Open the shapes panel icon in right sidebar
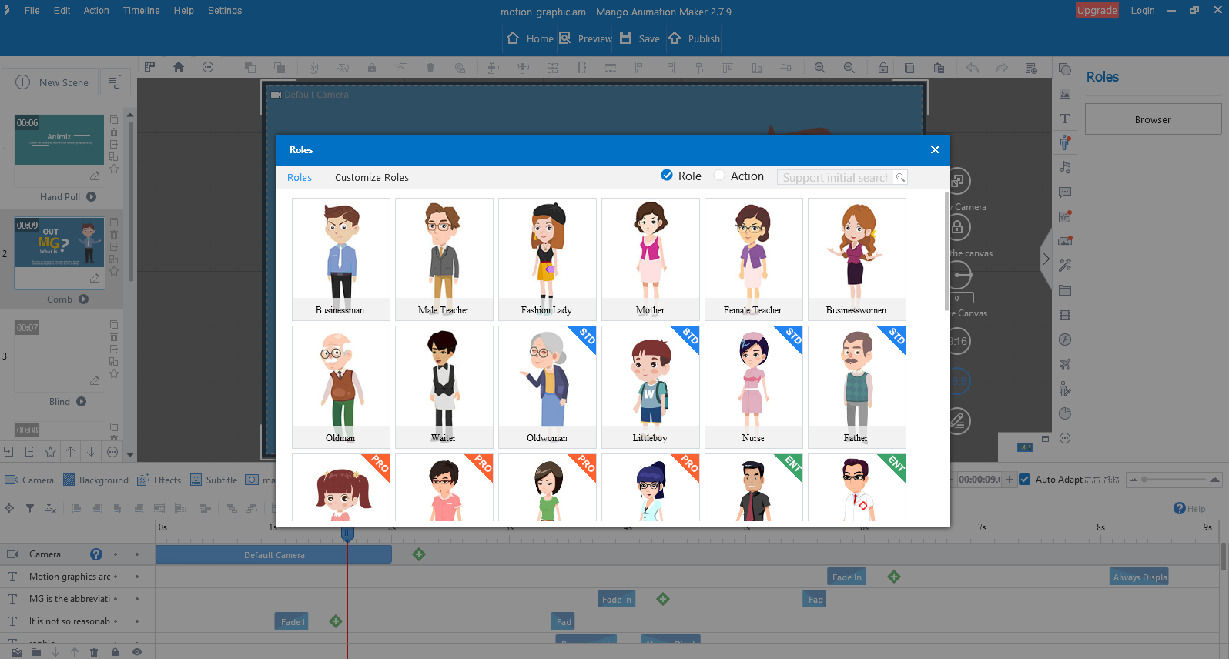Screen dimensions: 1229x659 coord(1065,69)
